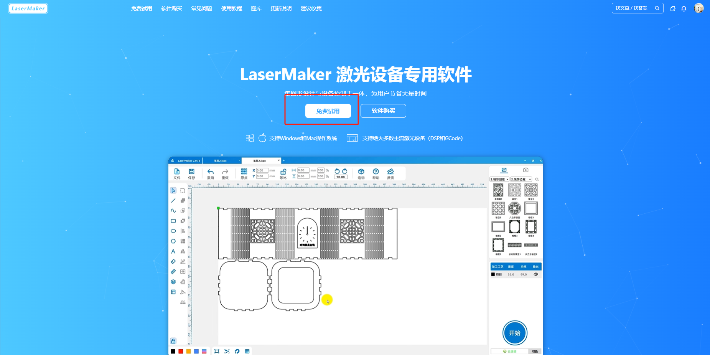Click the LaserMaker logo in the header
The image size is (710, 355).
click(28, 8)
